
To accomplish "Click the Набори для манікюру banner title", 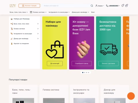I will tap(53, 24).
